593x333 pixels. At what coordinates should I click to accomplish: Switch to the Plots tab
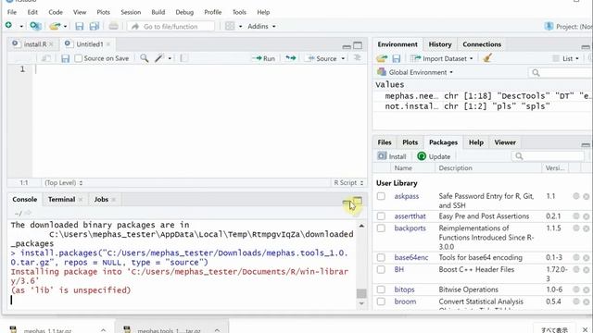pyautogui.click(x=410, y=142)
